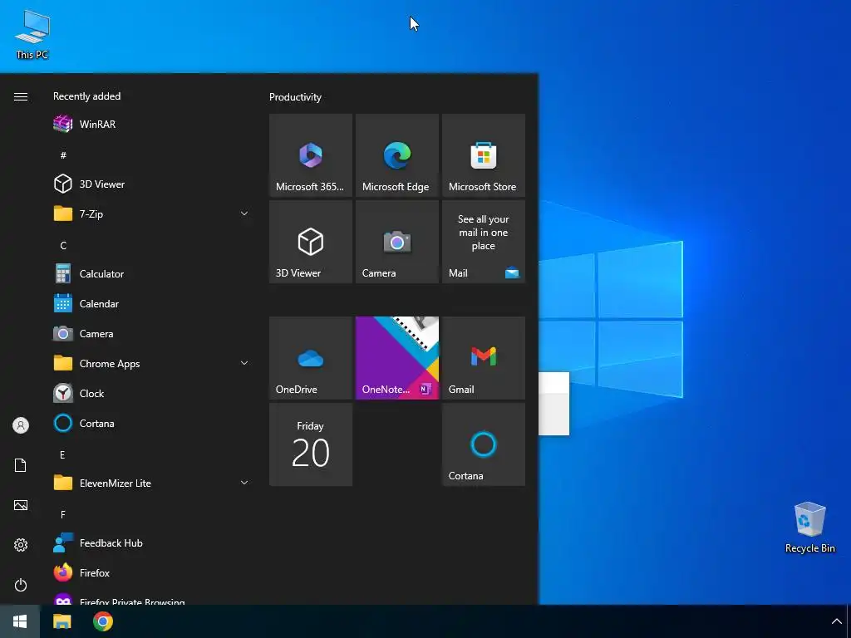This screenshot has width=851, height=638.
Task: Open the Gmail tile
Action: click(x=483, y=358)
